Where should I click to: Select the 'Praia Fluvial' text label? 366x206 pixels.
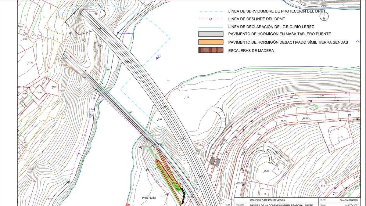pyautogui.click(x=149, y=198)
